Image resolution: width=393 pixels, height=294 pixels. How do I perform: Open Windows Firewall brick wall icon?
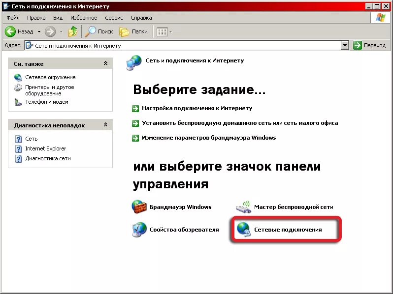click(139, 206)
